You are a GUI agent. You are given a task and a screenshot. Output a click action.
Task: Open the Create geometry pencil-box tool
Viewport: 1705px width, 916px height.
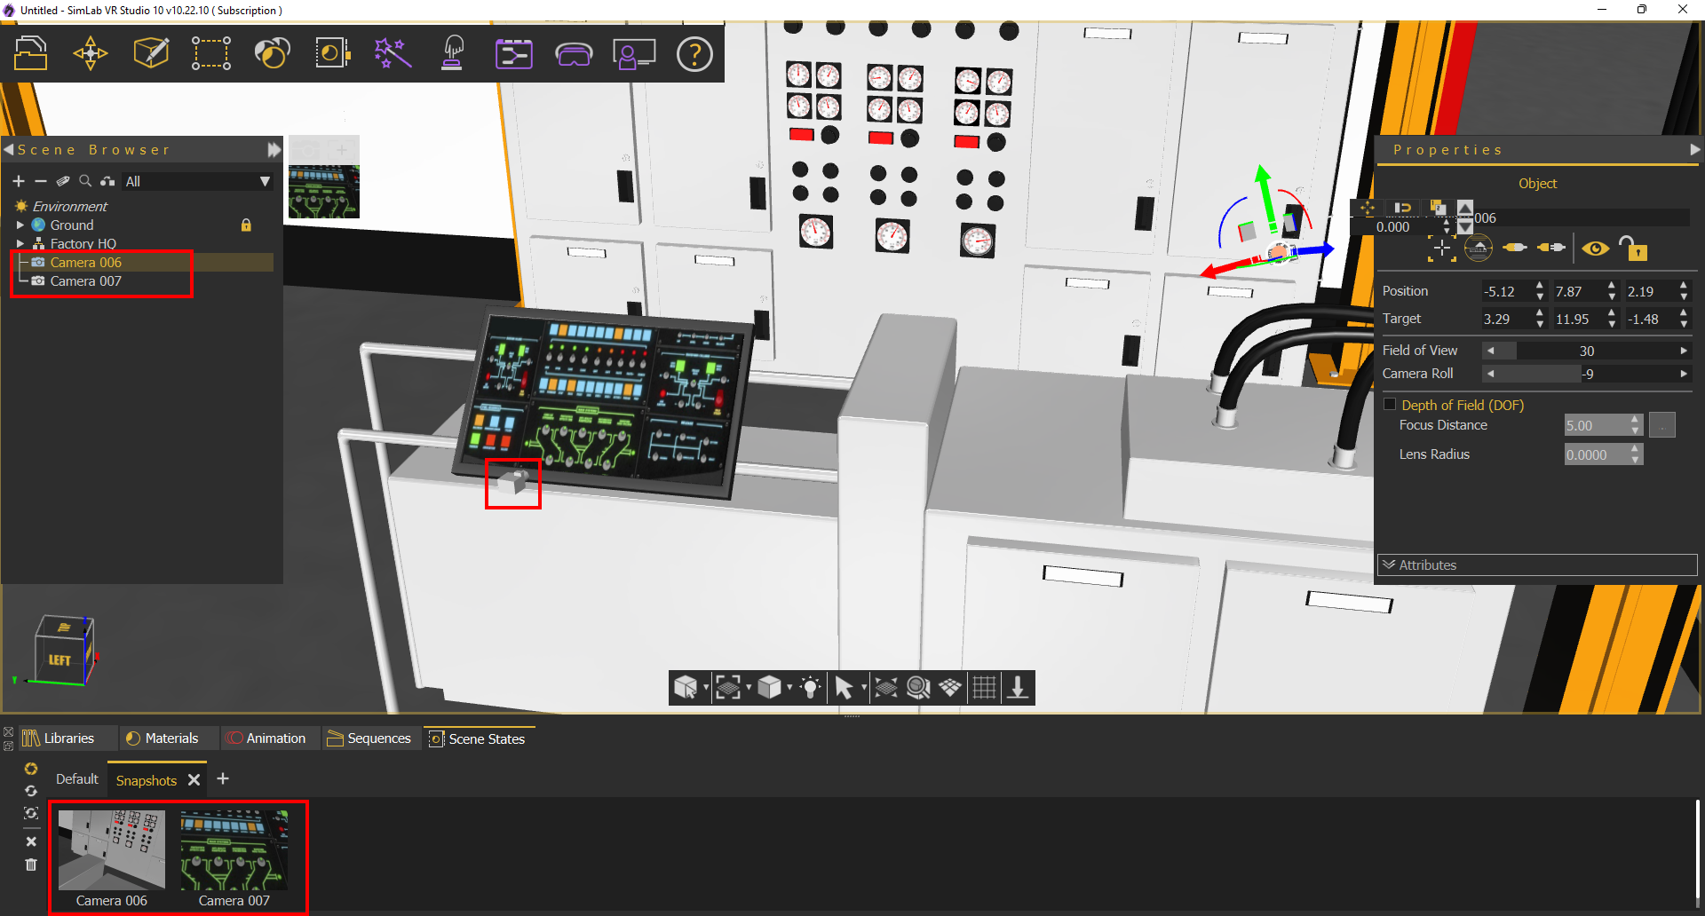coord(151,53)
